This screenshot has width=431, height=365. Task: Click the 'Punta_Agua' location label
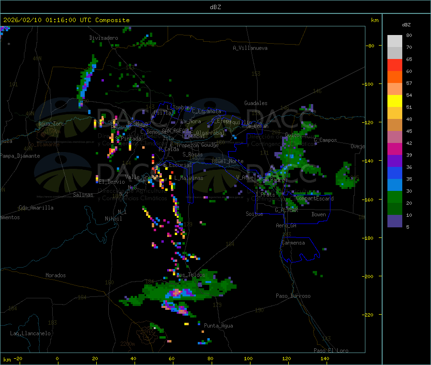pyautogui.click(x=218, y=326)
